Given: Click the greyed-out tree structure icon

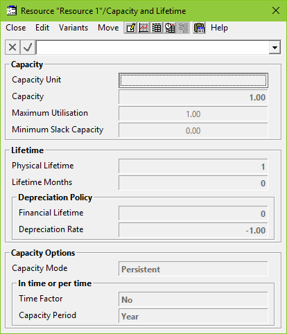Looking at the screenshot, I should (183, 28).
